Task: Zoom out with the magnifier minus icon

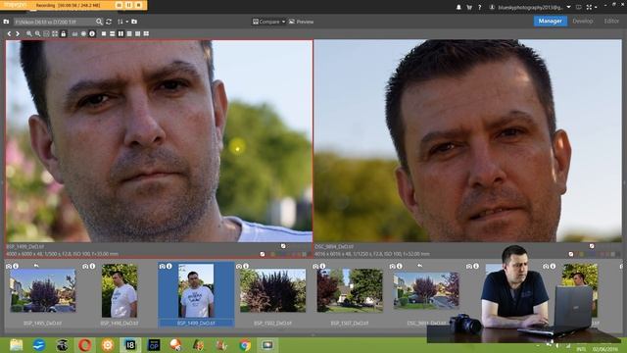Action: coord(37,34)
